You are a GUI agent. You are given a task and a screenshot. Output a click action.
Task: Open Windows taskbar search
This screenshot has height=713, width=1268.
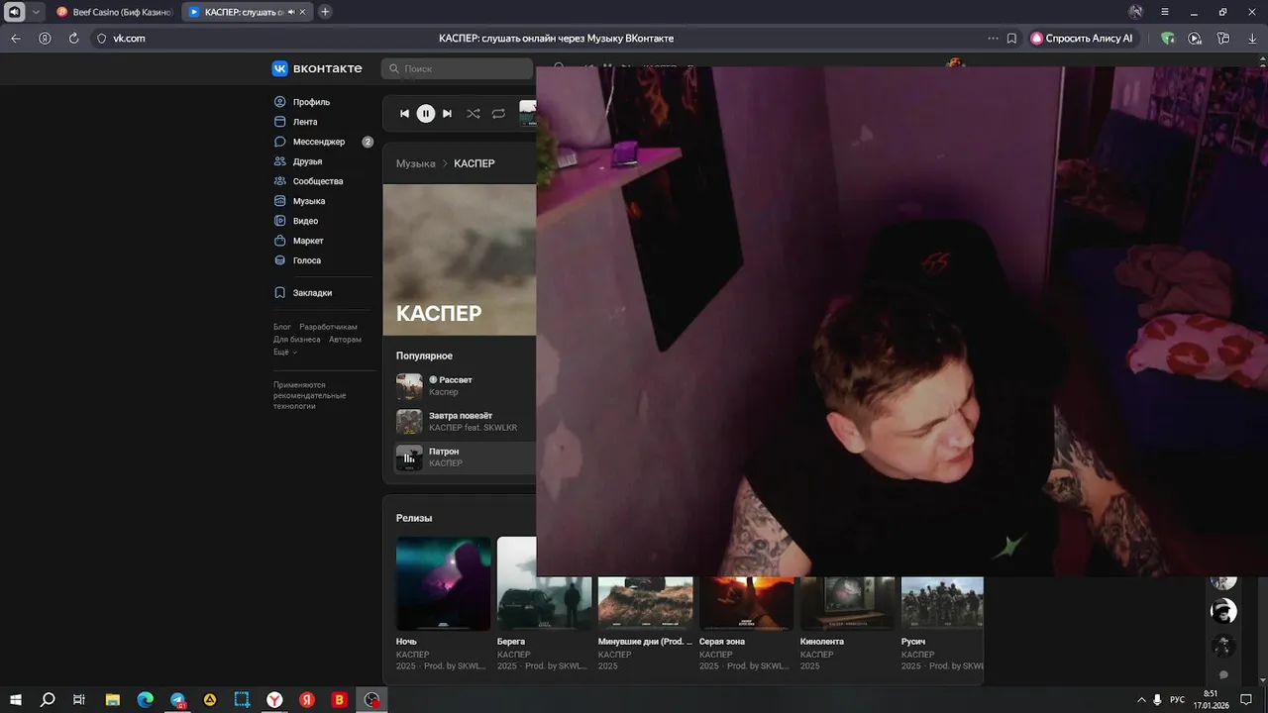coord(48,700)
